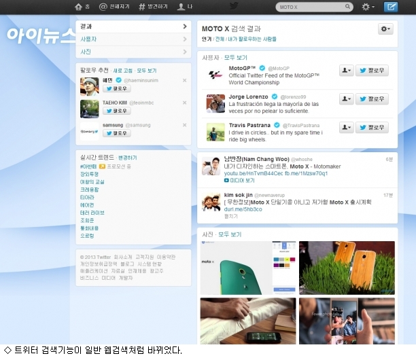
Task: Click verified badge next to 혜민
Action: (119, 80)
